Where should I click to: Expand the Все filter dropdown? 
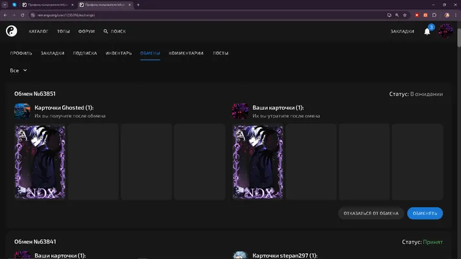click(19, 71)
